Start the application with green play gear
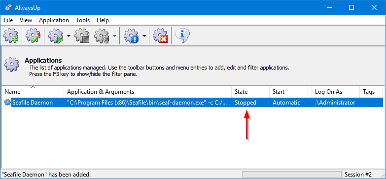 coord(56,36)
